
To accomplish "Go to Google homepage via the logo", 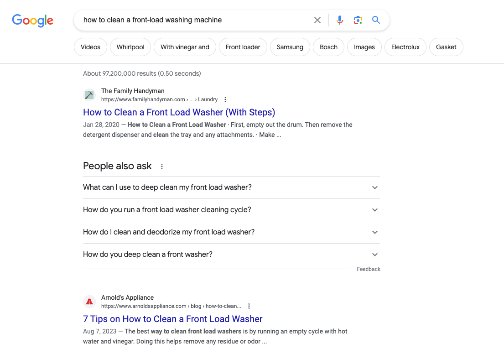I will [32, 21].
